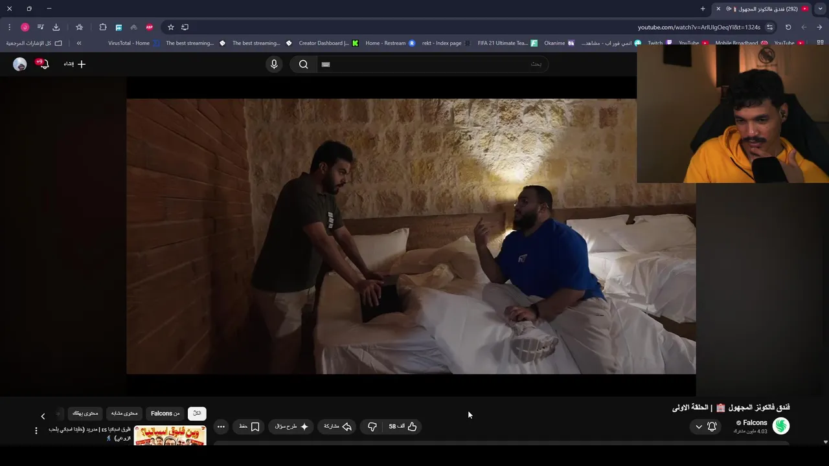829x466 pixels.
Task: Focus the YouTube search box (بحث)
Action: pos(432,64)
